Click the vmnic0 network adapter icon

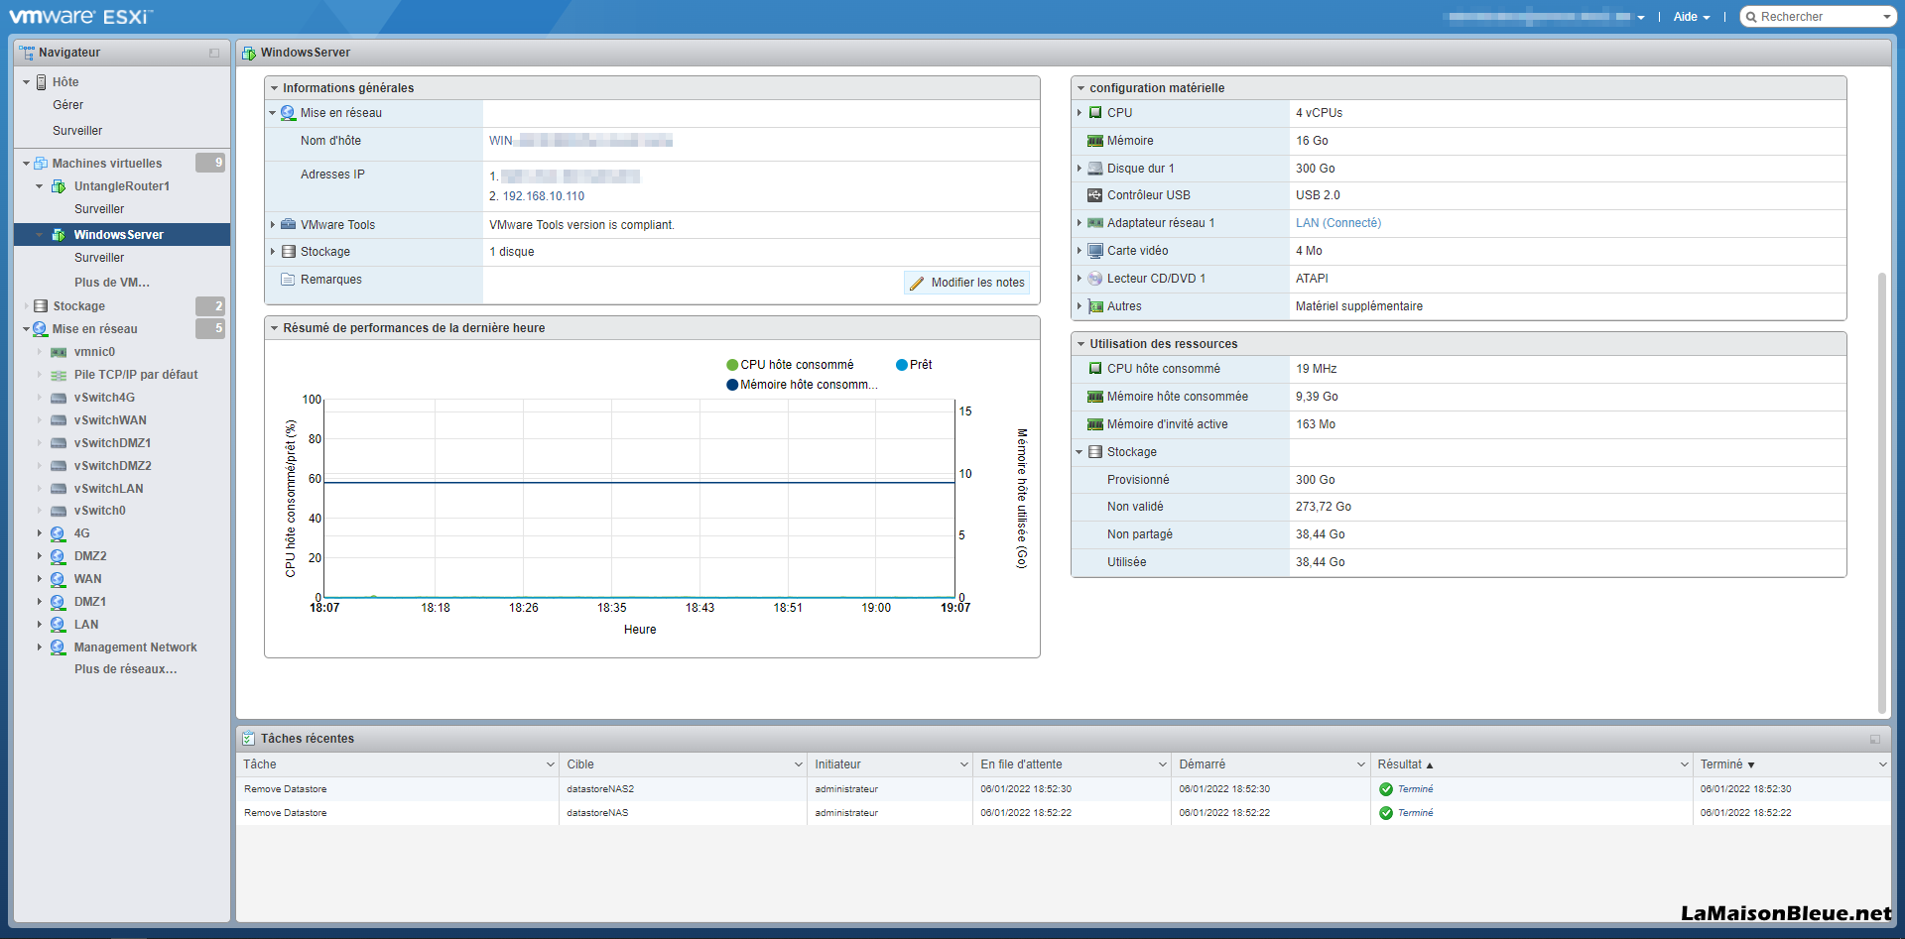click(x=59, y=352)
